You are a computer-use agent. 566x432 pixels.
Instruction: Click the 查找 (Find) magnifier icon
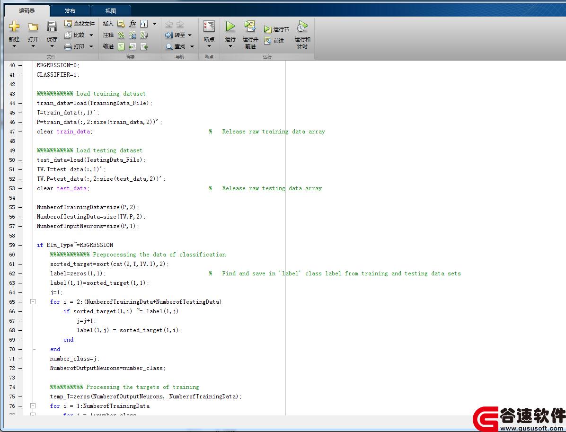pos(169,46)
